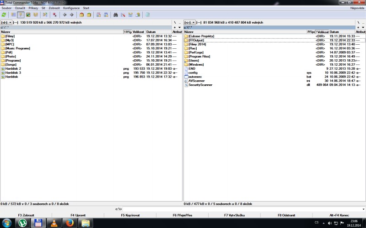Go back to previous directory

tap(65, 15)
